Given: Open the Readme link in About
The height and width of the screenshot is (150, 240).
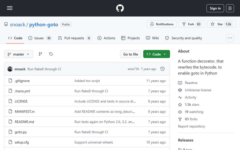Looking at the screenshot, I should coord(191,83).
